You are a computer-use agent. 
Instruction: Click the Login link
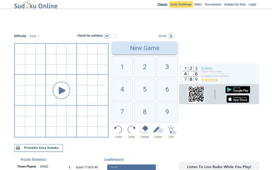tap(252, 5)
